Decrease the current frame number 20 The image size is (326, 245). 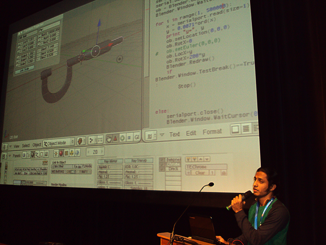point(89,152)
